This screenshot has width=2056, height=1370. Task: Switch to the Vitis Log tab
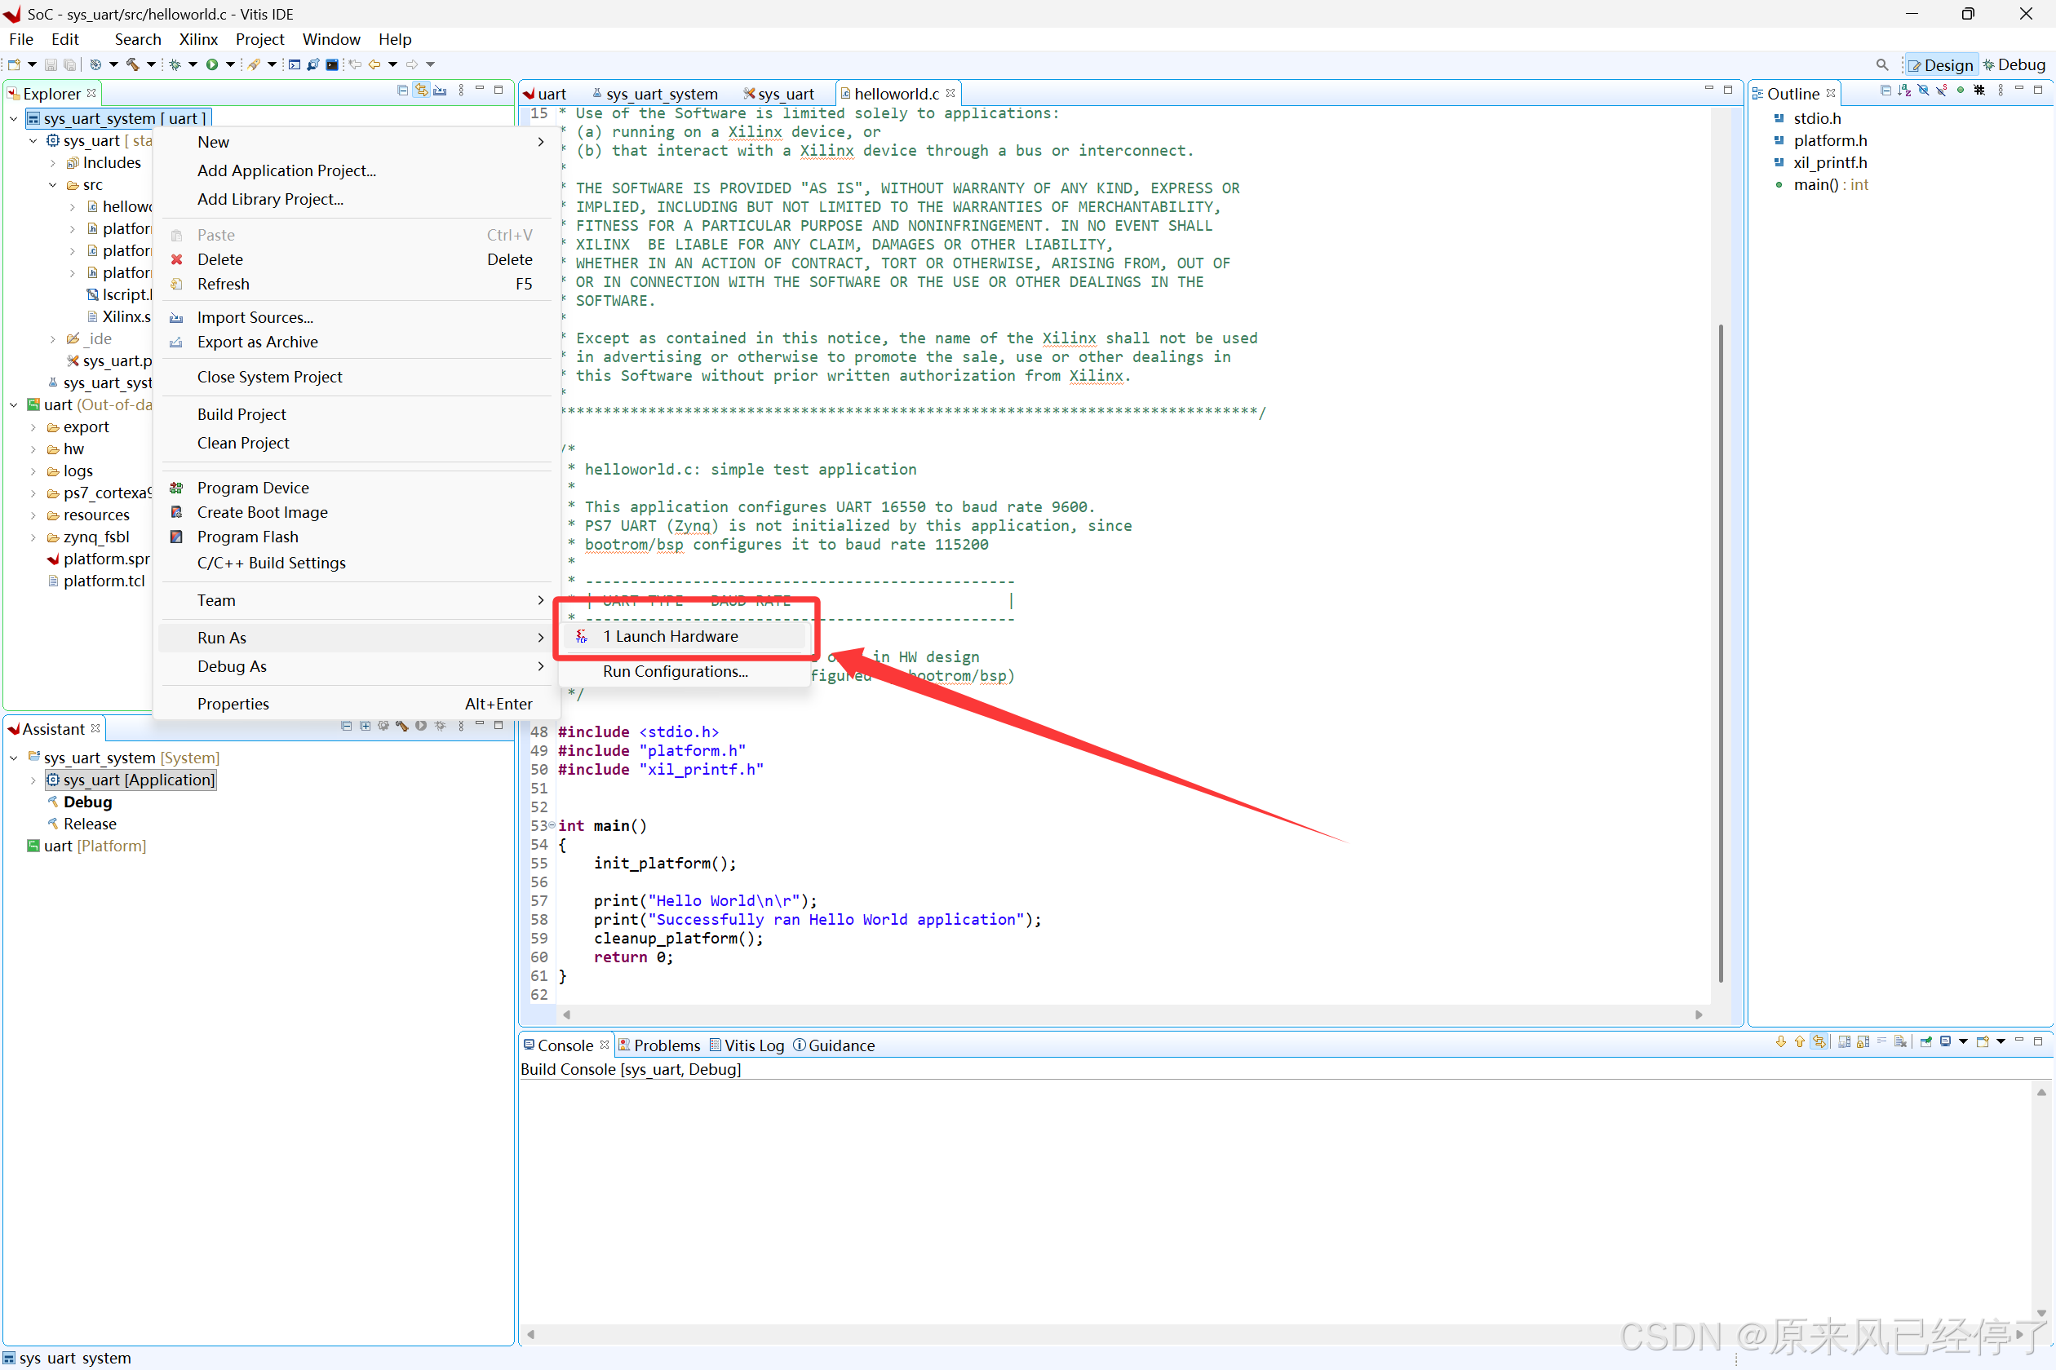(747, 1045)
